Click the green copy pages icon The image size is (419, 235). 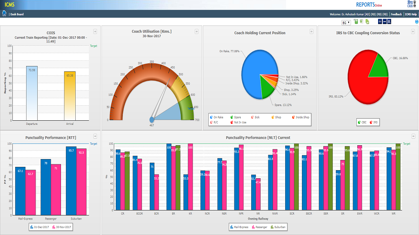[367, 22]
